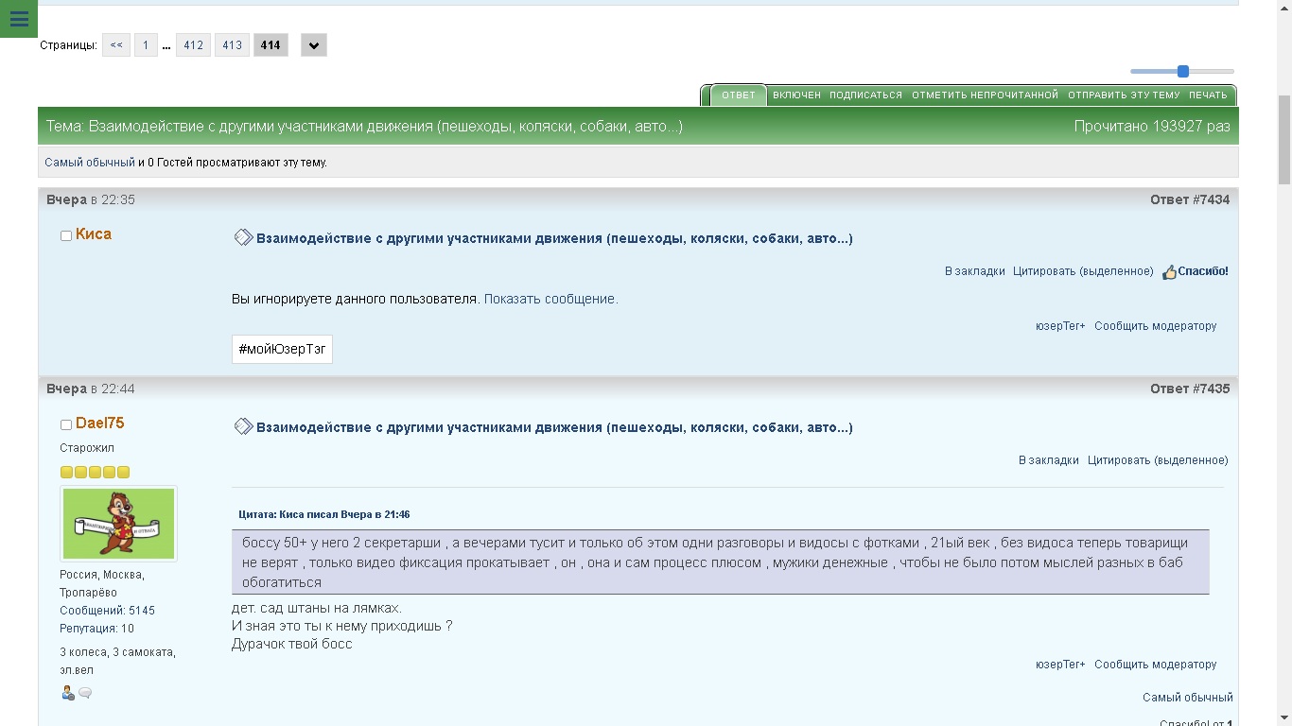The width and height of the screenshot is (1292, 726).
Task: Click the blue slider handle at top right
Action: click(x=1182, y=72)
